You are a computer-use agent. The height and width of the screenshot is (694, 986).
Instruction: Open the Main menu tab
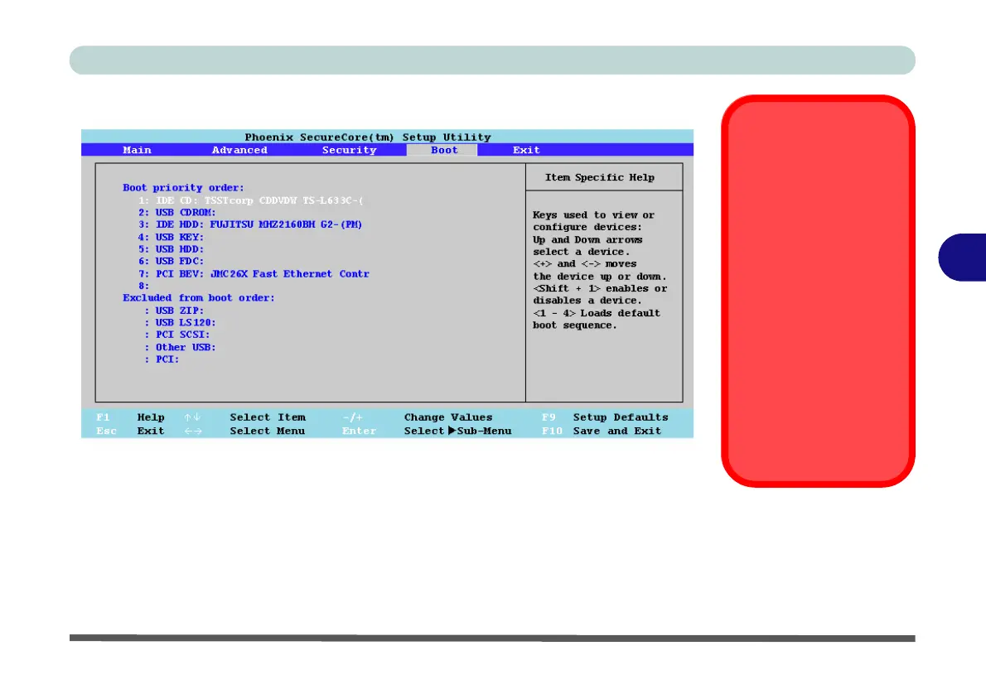pyautogui.click(x=137, y=150)
